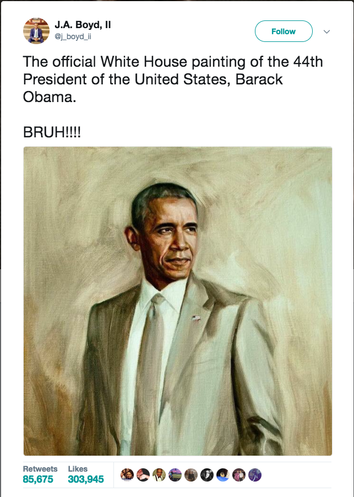Open the sixth black-and-white liker avatar

207,475
